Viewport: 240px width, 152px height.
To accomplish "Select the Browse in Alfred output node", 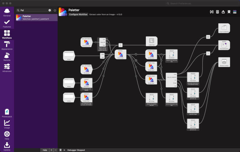I will [x=224, y=62].
